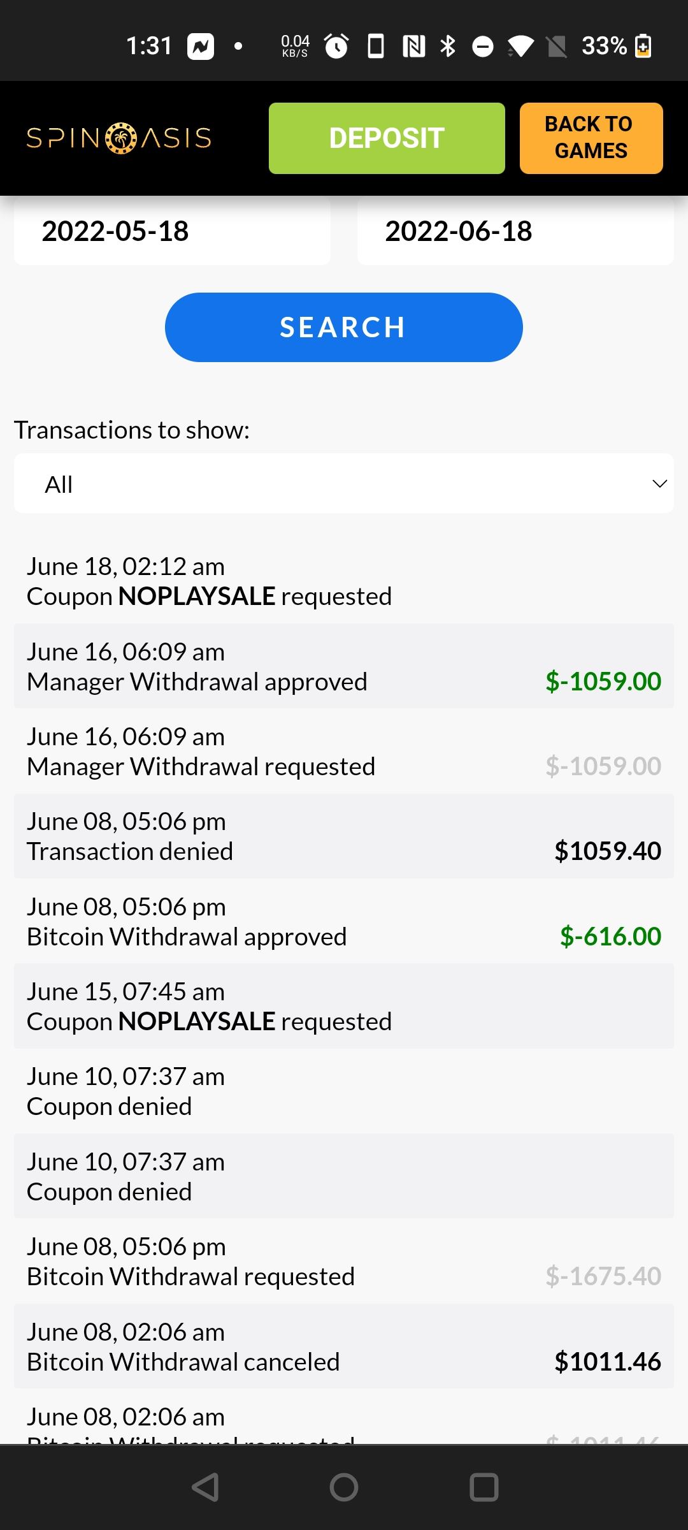
Task: Tap the alarm clock status icon
Action: (336, 46)
